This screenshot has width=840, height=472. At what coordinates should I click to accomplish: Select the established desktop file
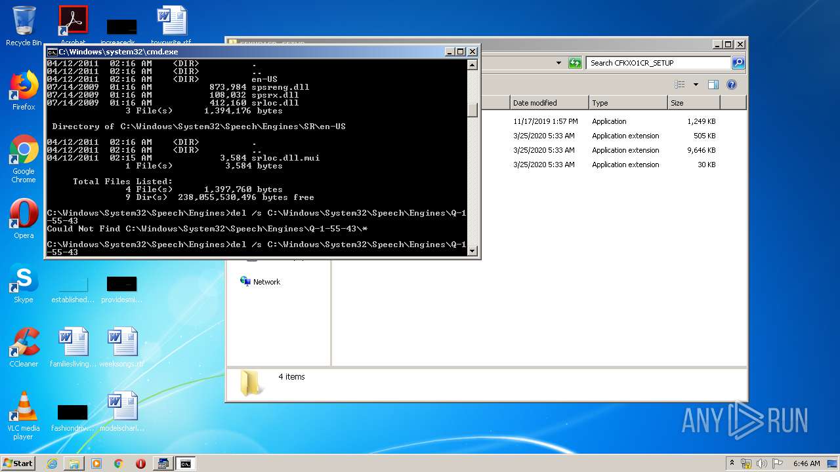(x=73, y=289)
